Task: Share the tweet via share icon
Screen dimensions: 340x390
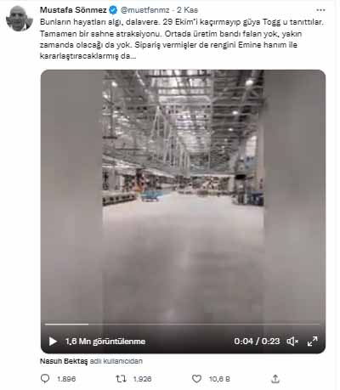Action: click(x=275, y=379)
